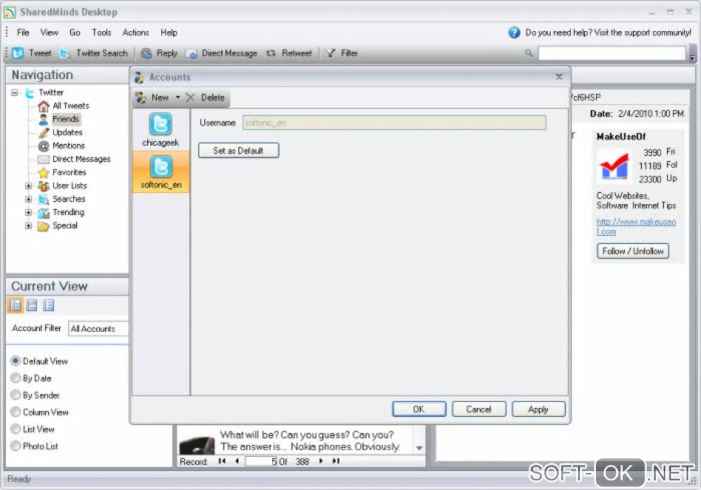
Task: Select the By Date radio button
Action: 16,378
